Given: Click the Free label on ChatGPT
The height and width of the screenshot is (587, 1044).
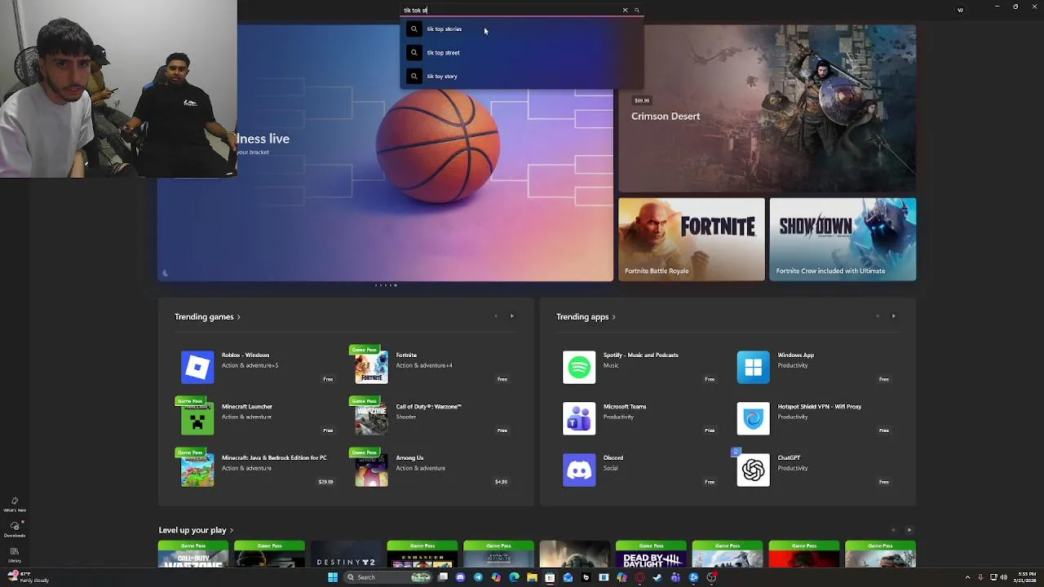Looking at the screenshot, I should [x=883, y=482].
